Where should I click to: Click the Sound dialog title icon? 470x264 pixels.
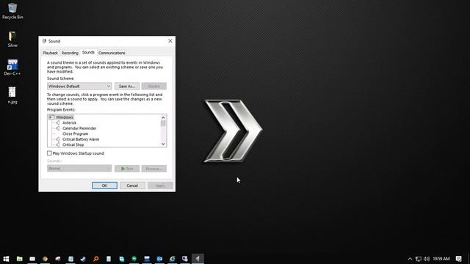[44, 41]
